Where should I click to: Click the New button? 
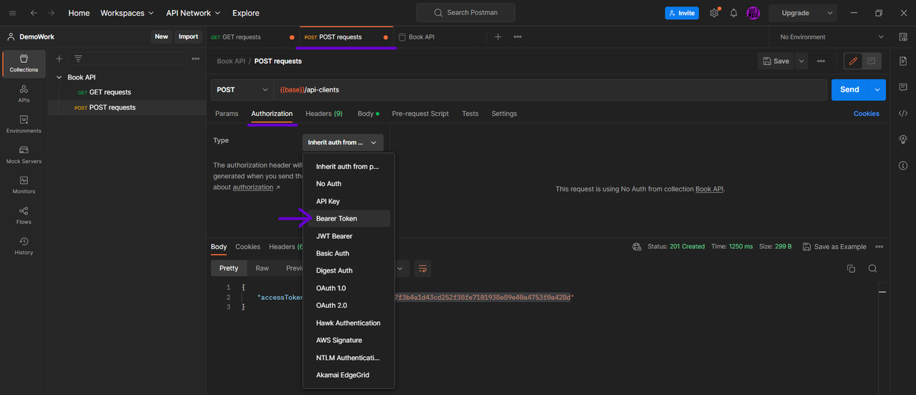[x=162, y=36]
